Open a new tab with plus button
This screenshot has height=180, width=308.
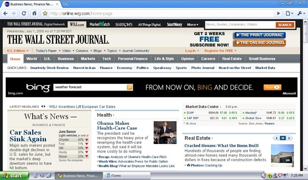66,4
